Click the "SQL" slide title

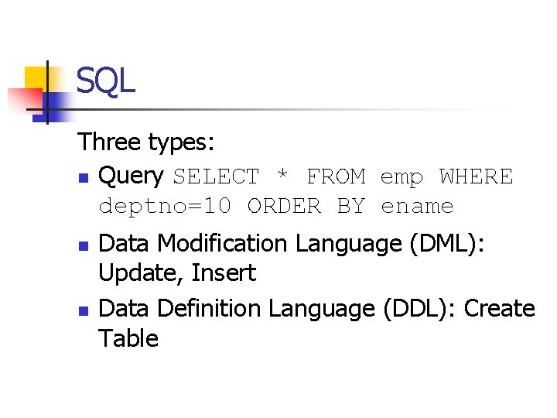[105, 81]
